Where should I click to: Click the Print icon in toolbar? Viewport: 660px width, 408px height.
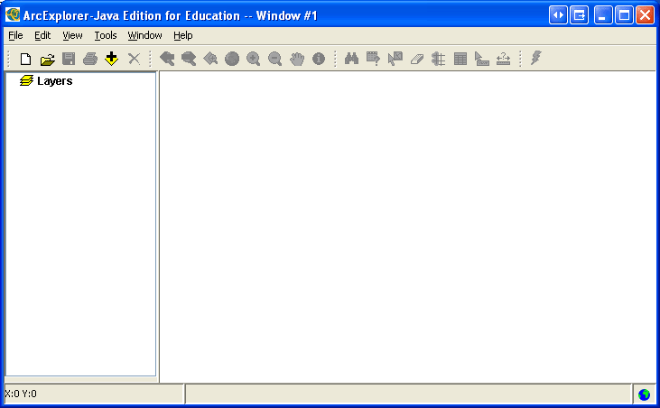(90, 59)
